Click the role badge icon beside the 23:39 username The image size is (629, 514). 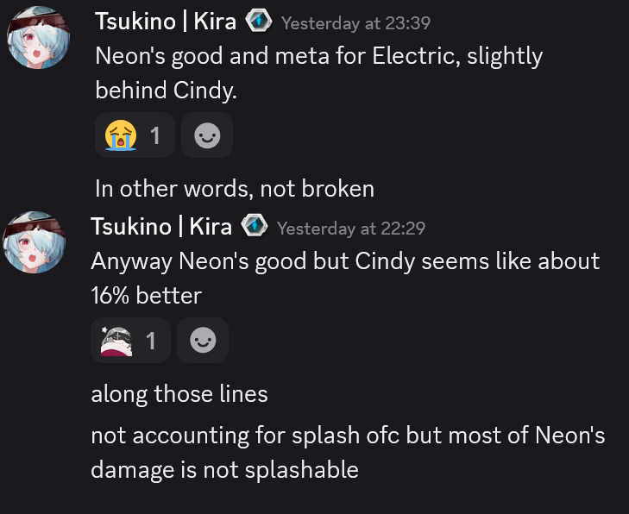tap(258, 21)
